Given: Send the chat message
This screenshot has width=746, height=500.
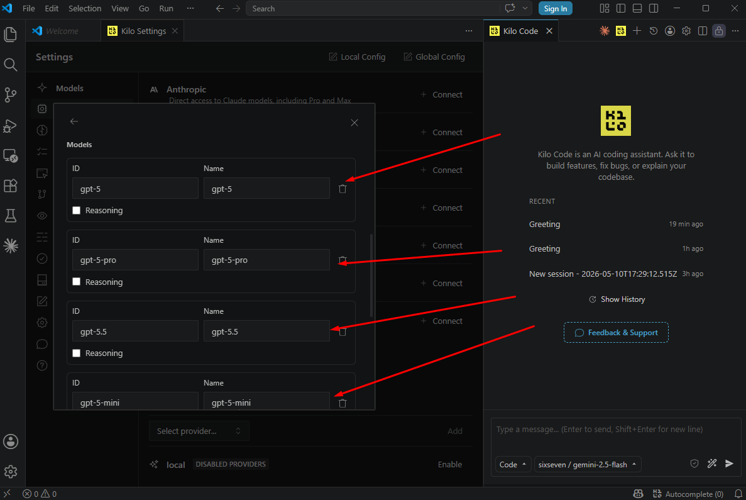Looking at the screenshot, I should pyautogui.click(x=729, y=464).
